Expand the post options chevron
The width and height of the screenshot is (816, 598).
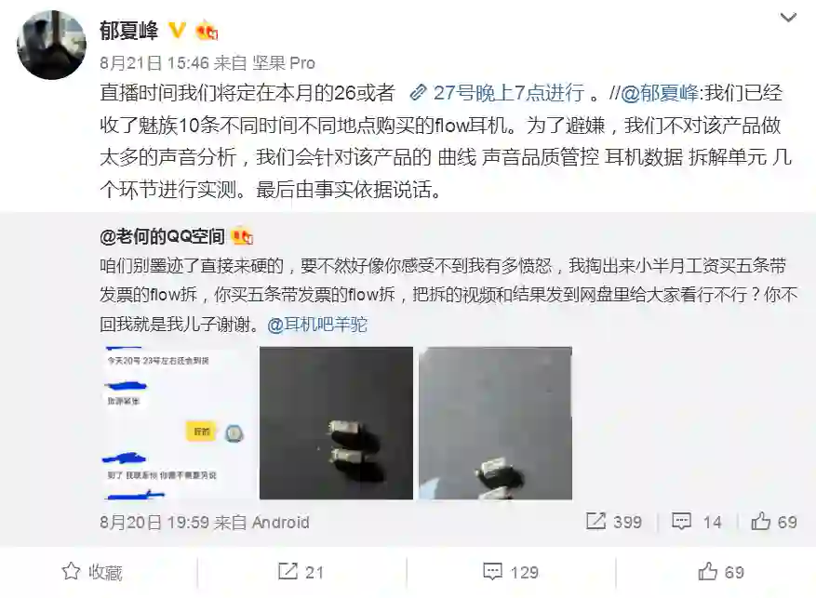[x=788, y=19]
